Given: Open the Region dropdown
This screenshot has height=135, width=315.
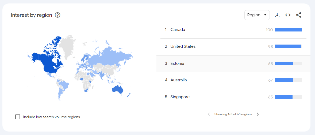Looking at the screenshot, I should pyautogui.click(x=257, y=15).
